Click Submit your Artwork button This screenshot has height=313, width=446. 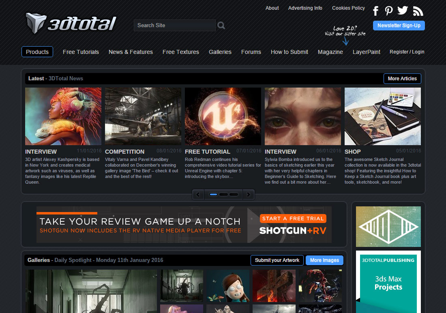277,260
